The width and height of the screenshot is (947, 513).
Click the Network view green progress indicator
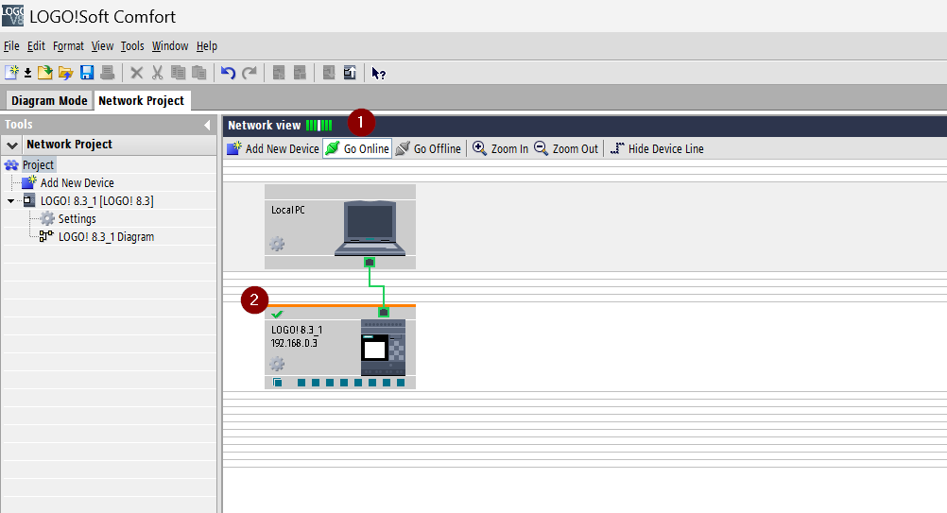(319, 126)
